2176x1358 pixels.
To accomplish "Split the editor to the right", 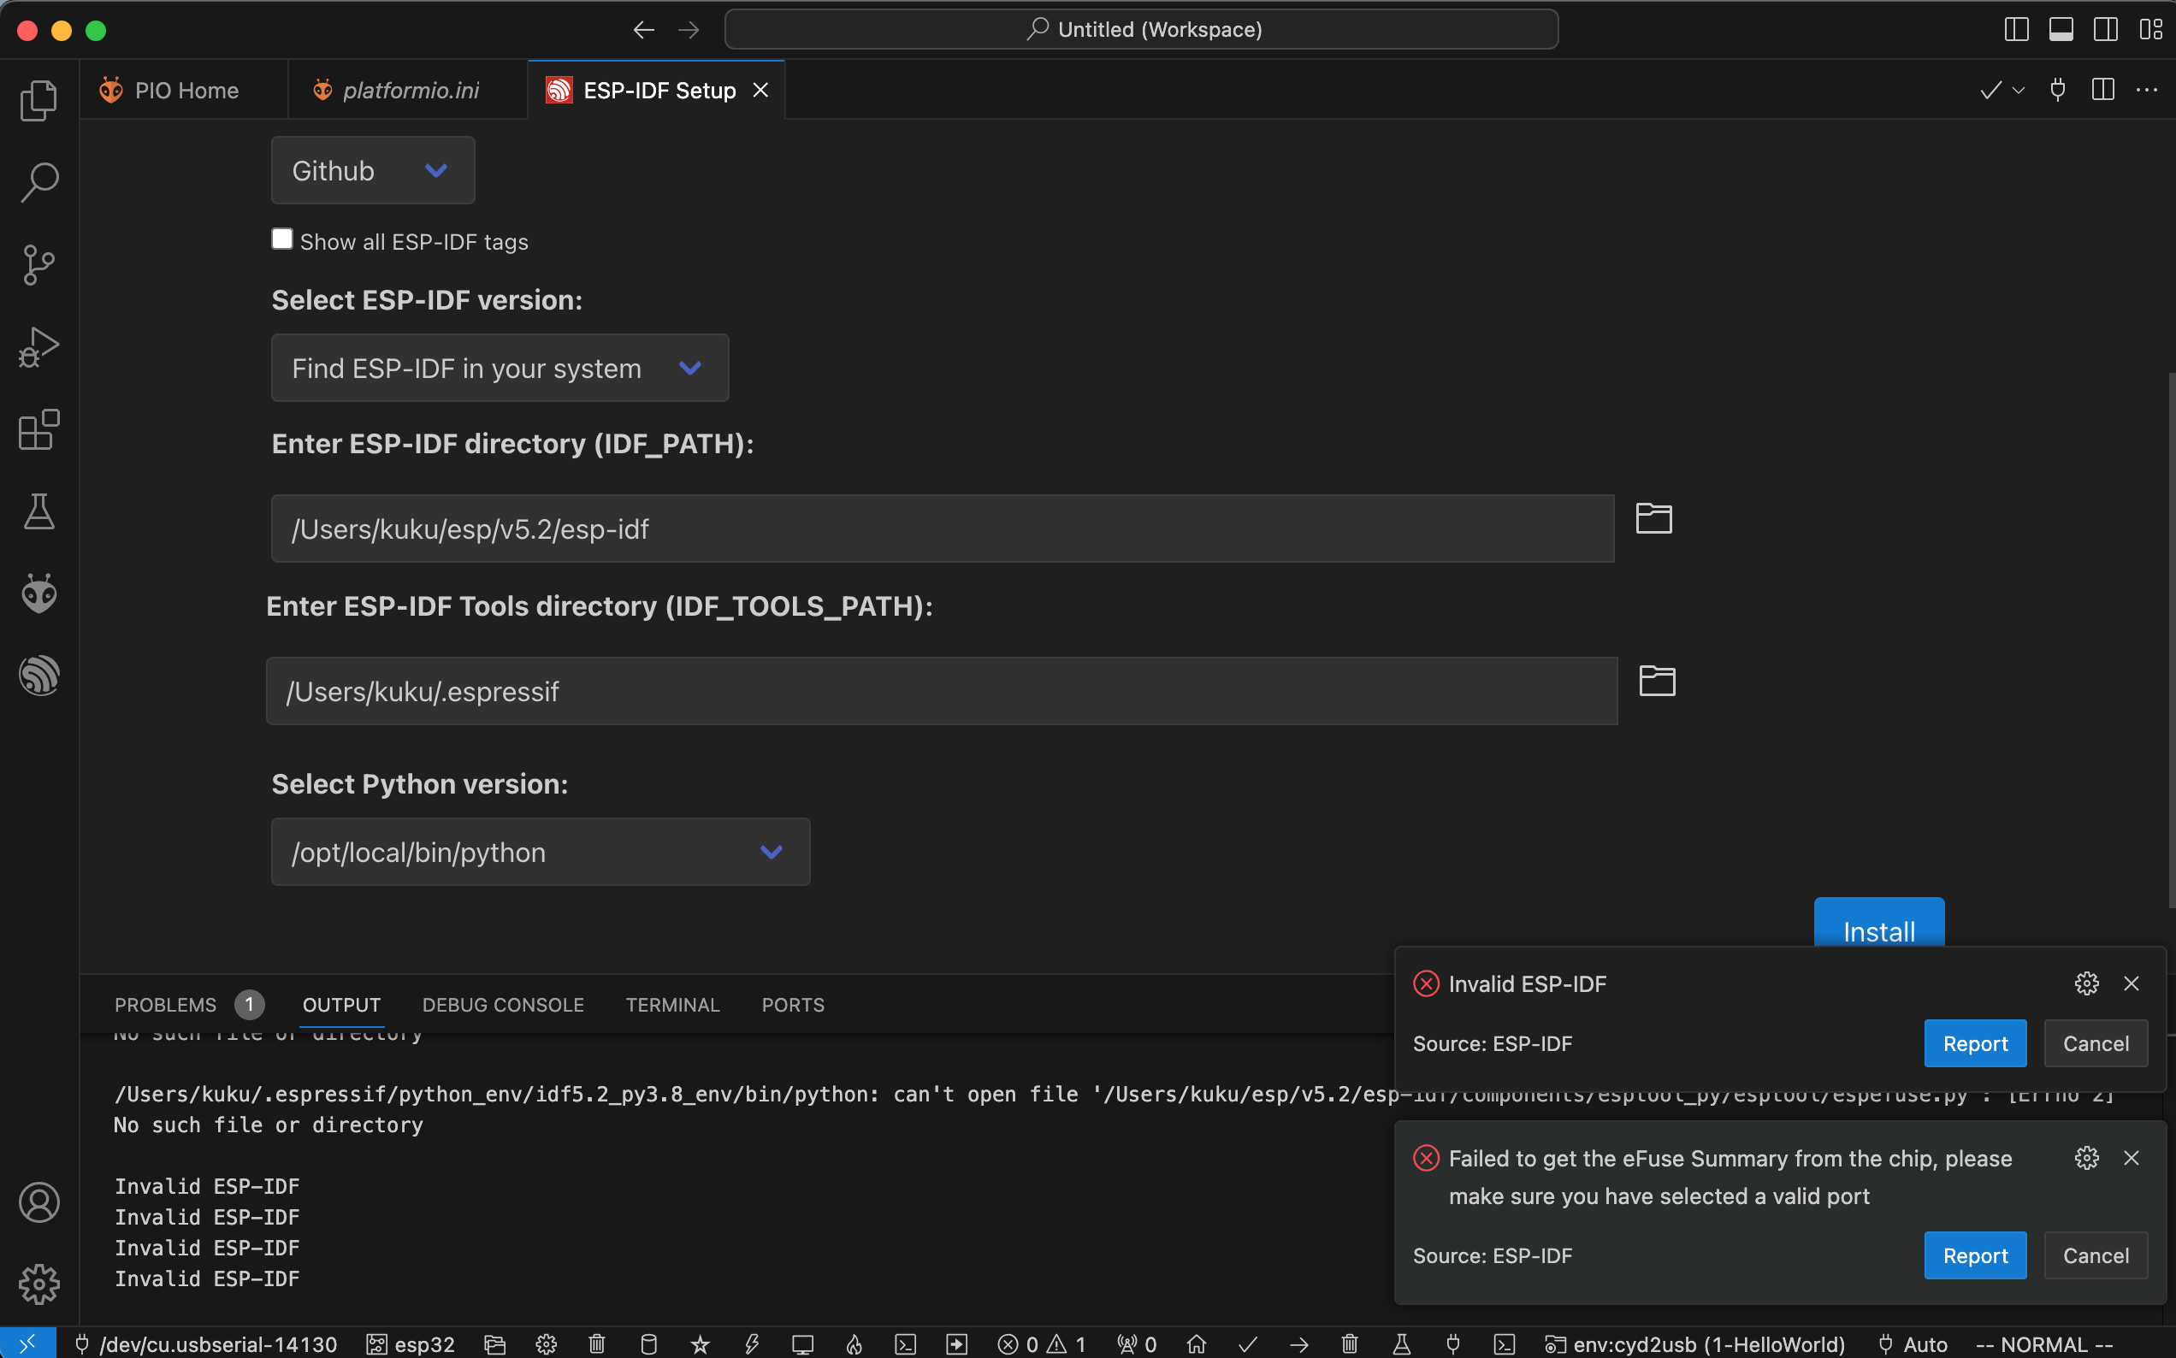I will click(x=2102, y=90).
